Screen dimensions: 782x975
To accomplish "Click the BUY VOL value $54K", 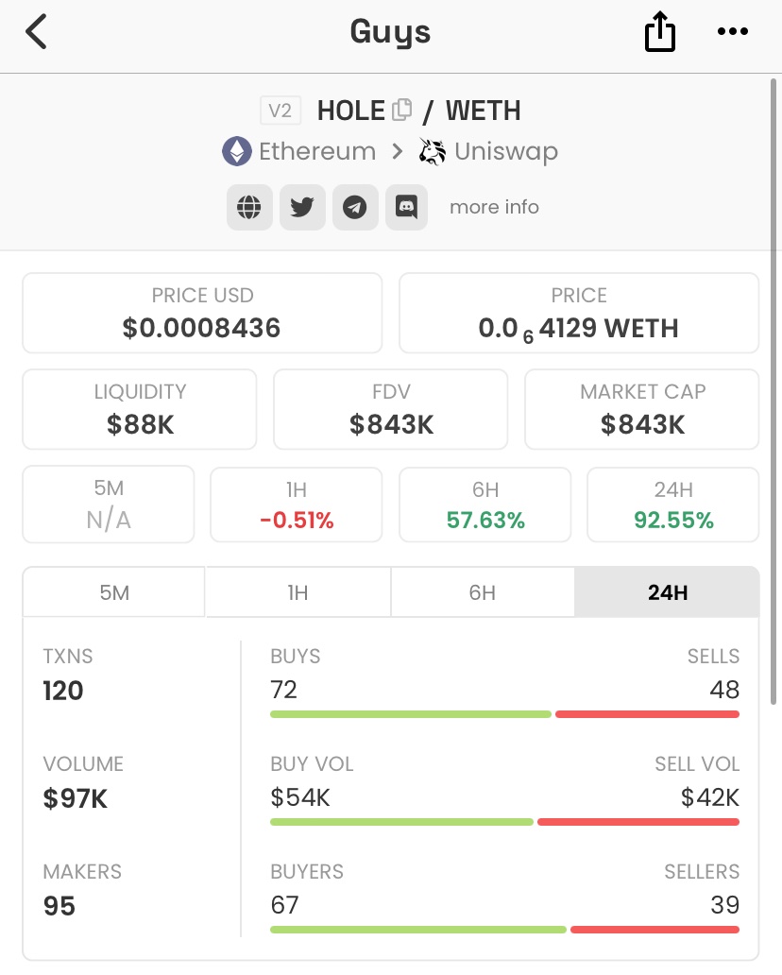I will click(300, 797).
